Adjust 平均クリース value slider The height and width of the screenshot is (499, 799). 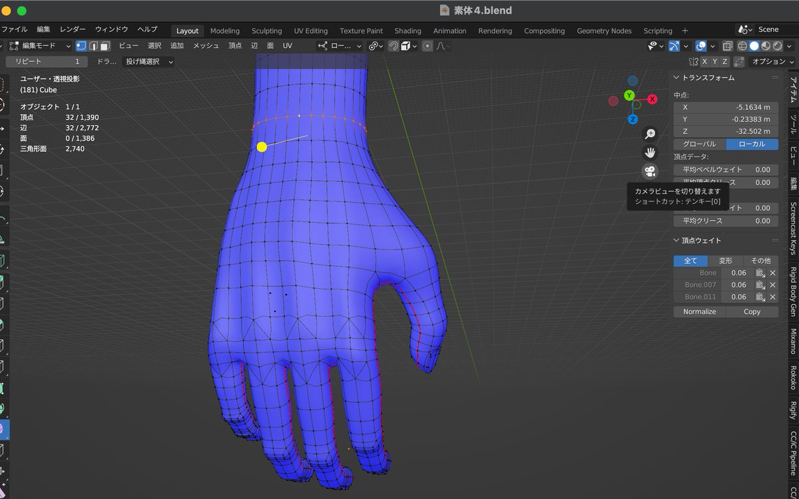(x=726, y=221)
